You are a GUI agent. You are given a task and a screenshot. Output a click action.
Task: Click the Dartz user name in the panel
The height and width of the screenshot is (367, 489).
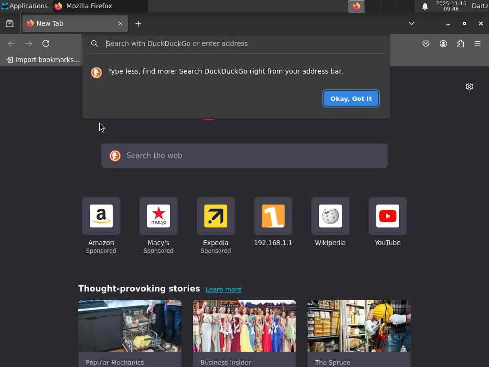click(x=480, y=6)
